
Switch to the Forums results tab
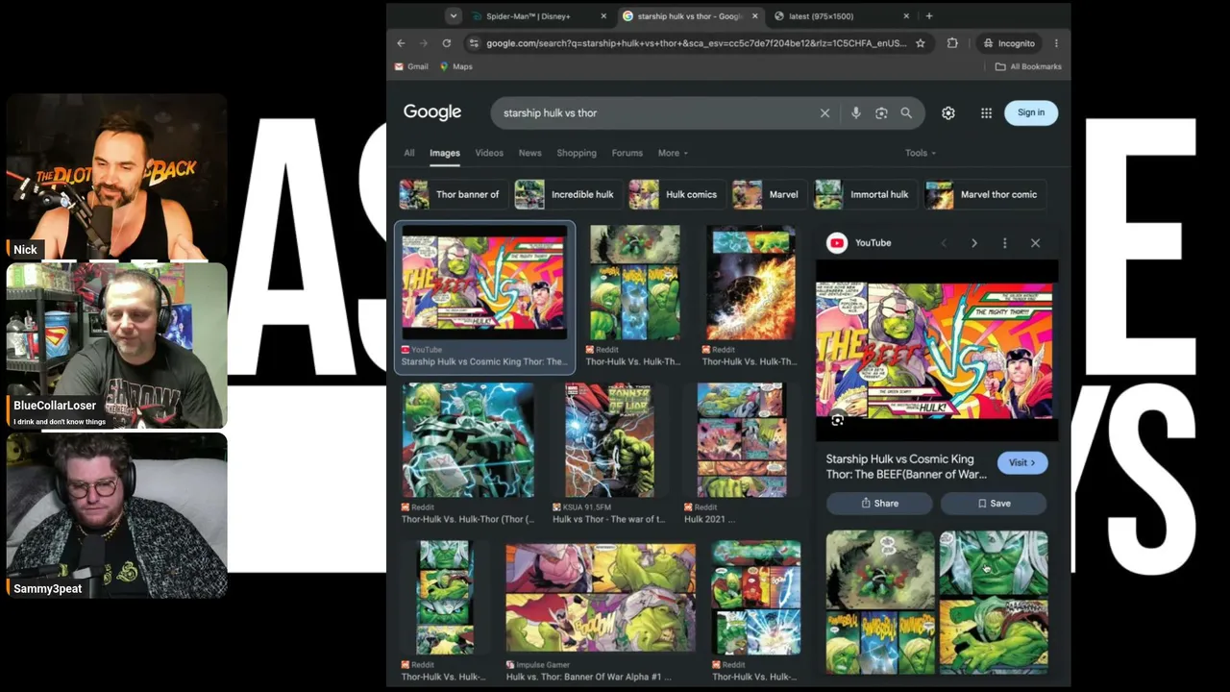[627, 153]
